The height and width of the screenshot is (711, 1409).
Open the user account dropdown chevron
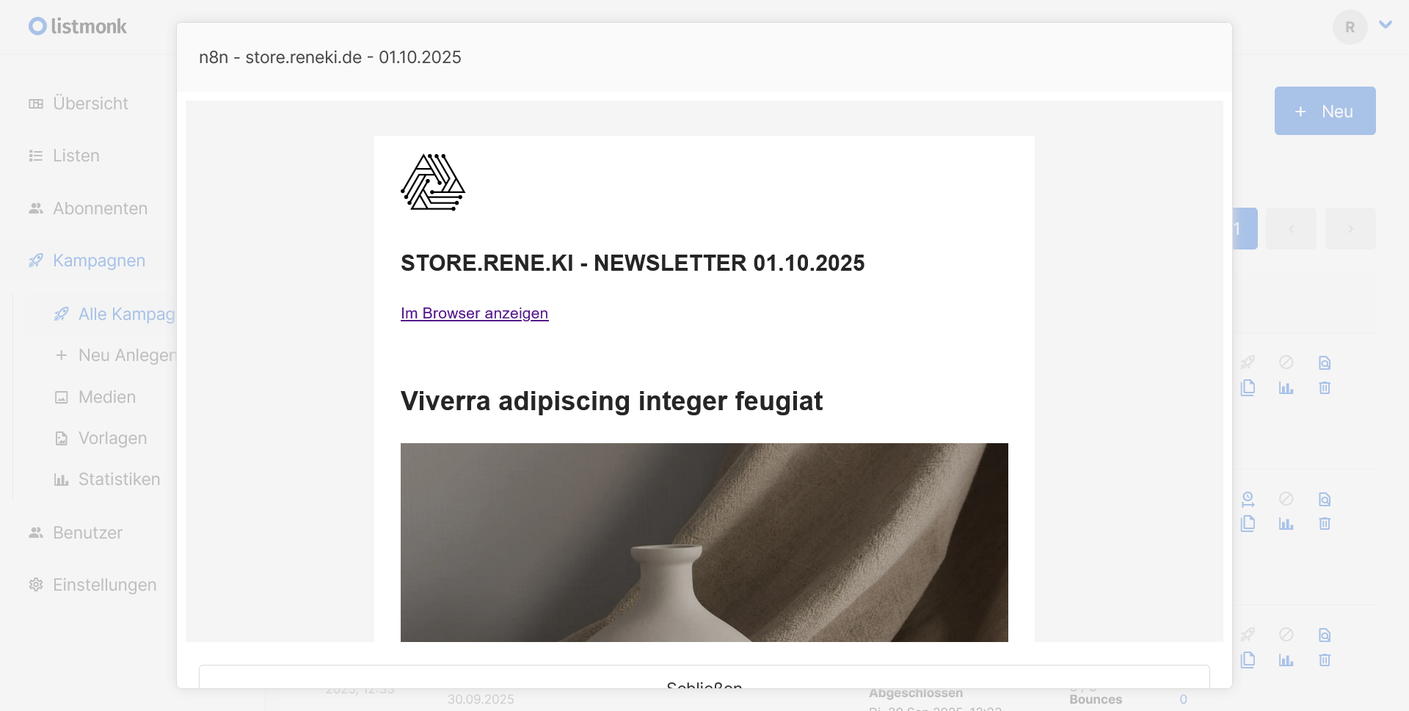coord(1386,25)
